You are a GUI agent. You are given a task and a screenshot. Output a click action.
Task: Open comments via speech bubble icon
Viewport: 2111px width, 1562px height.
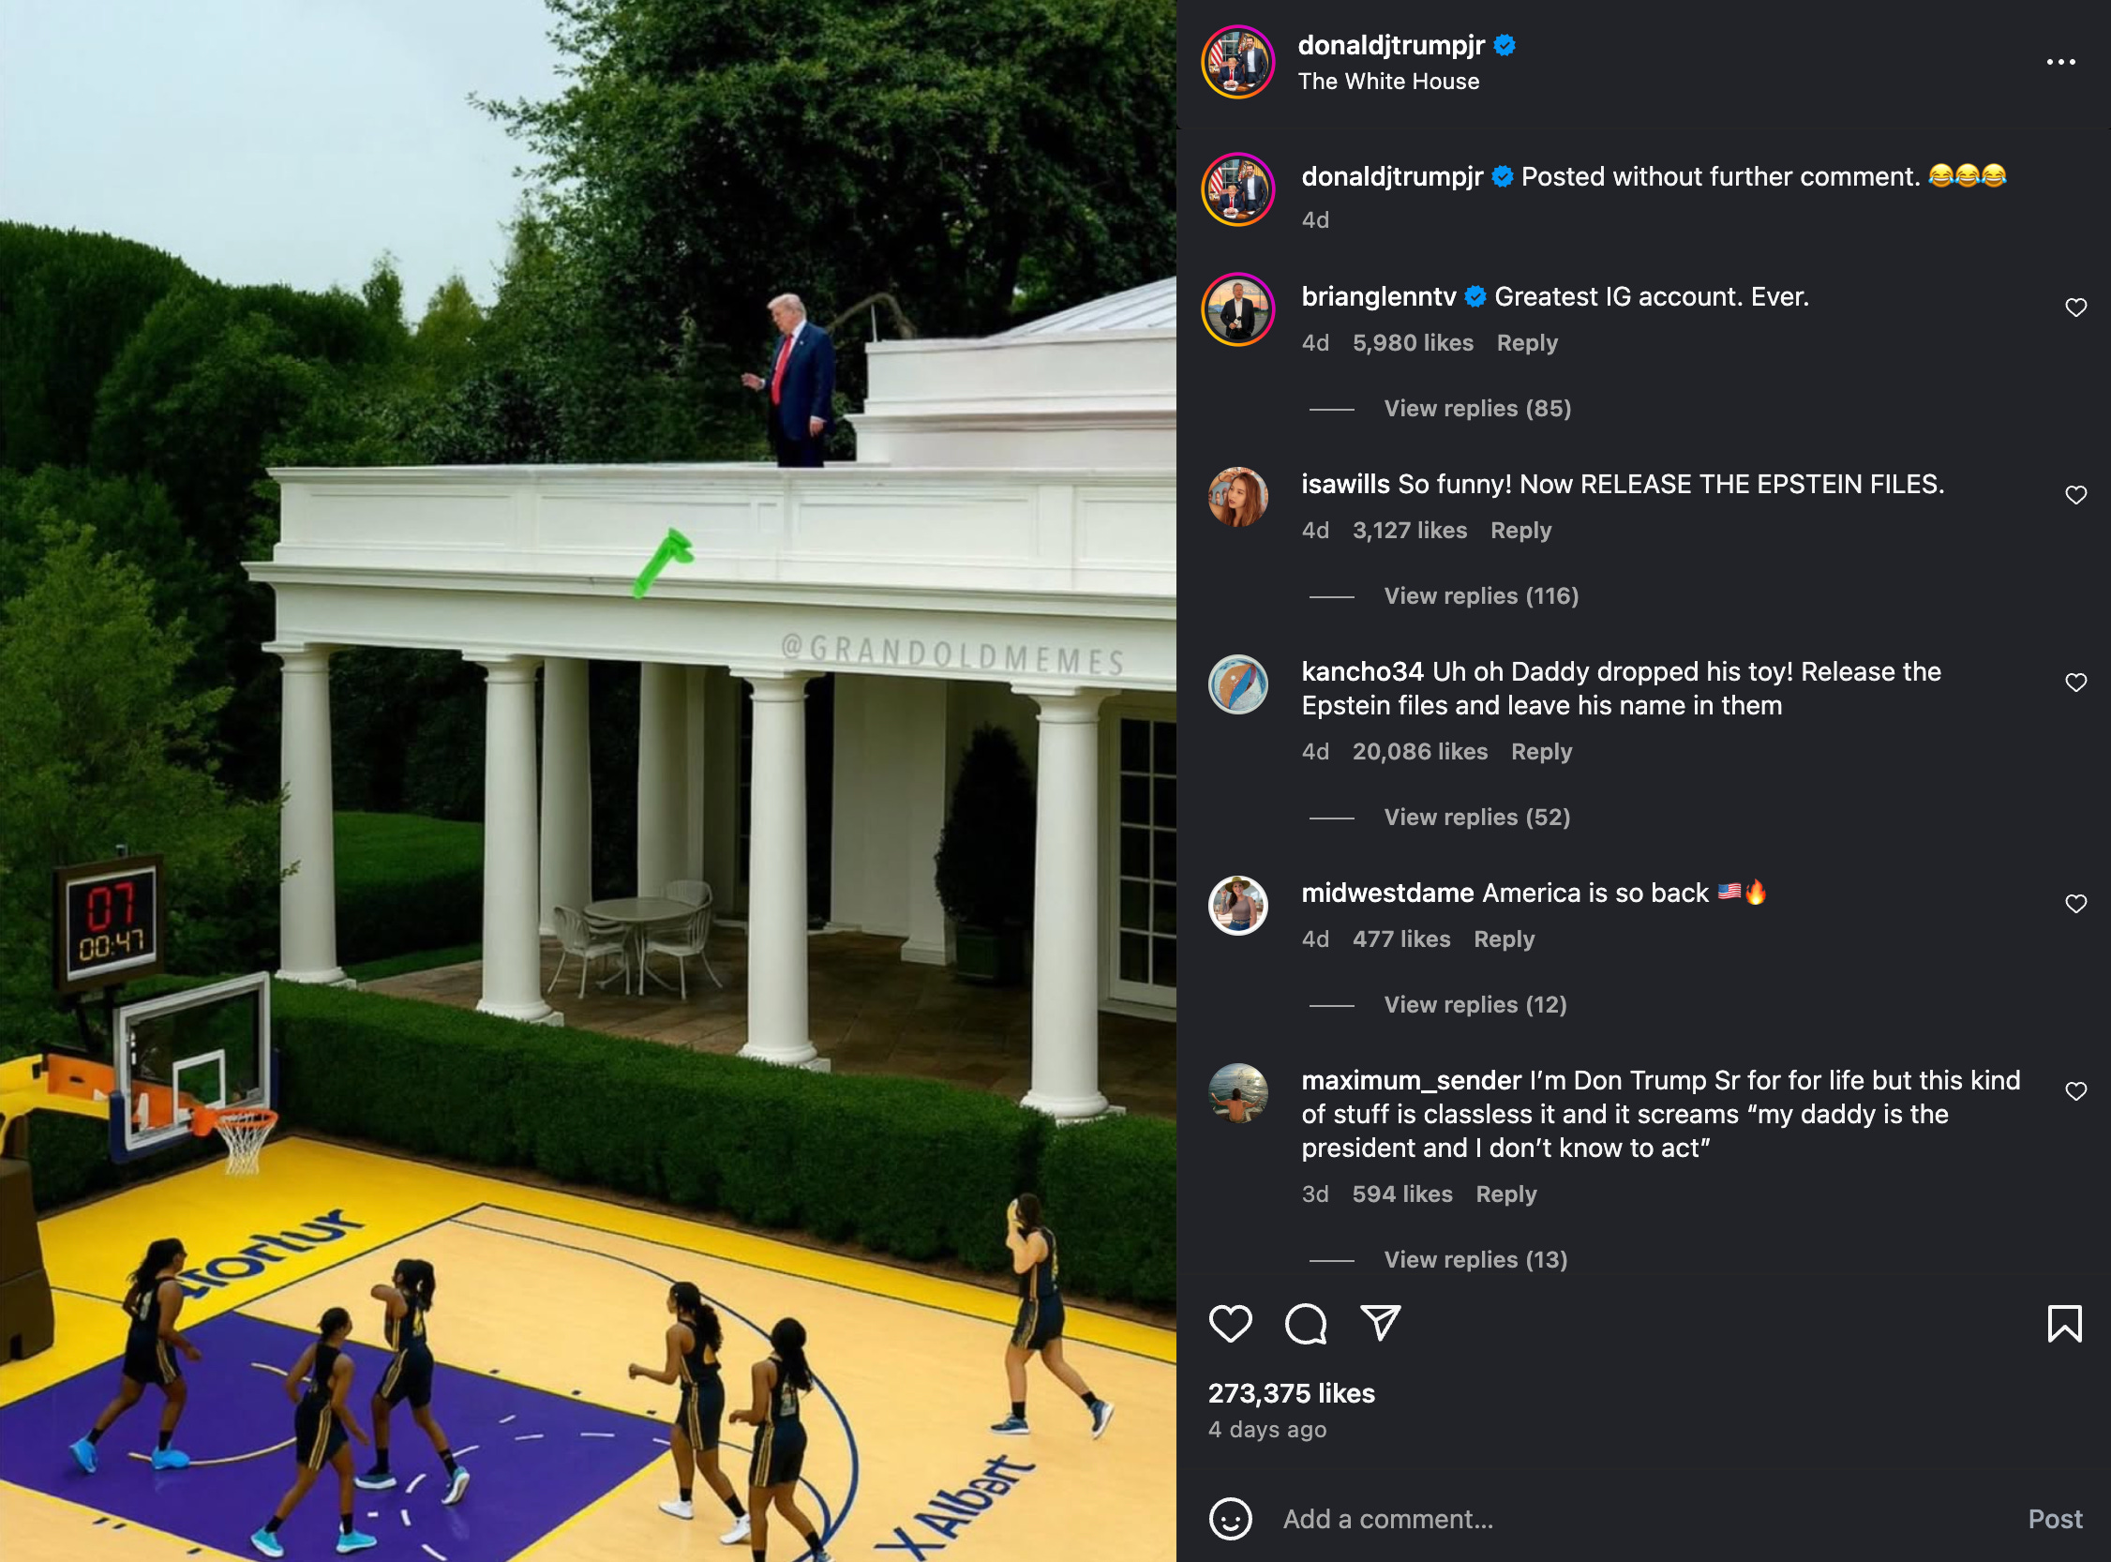(1306, 1323)
